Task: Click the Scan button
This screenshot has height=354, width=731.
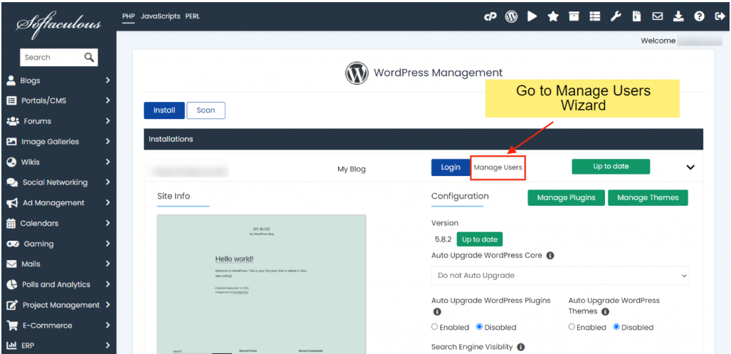Action: (x=206, y=110)
